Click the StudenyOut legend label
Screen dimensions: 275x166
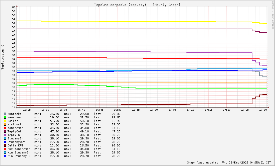16,142
